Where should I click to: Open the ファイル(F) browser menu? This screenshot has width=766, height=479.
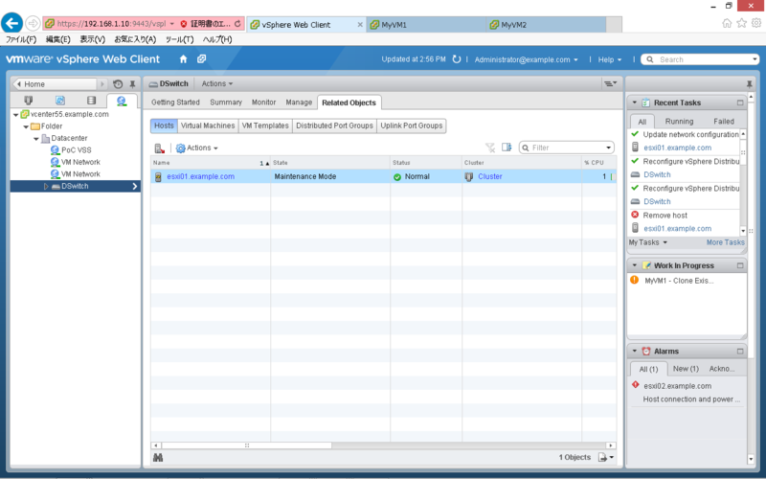click(21, 39)
